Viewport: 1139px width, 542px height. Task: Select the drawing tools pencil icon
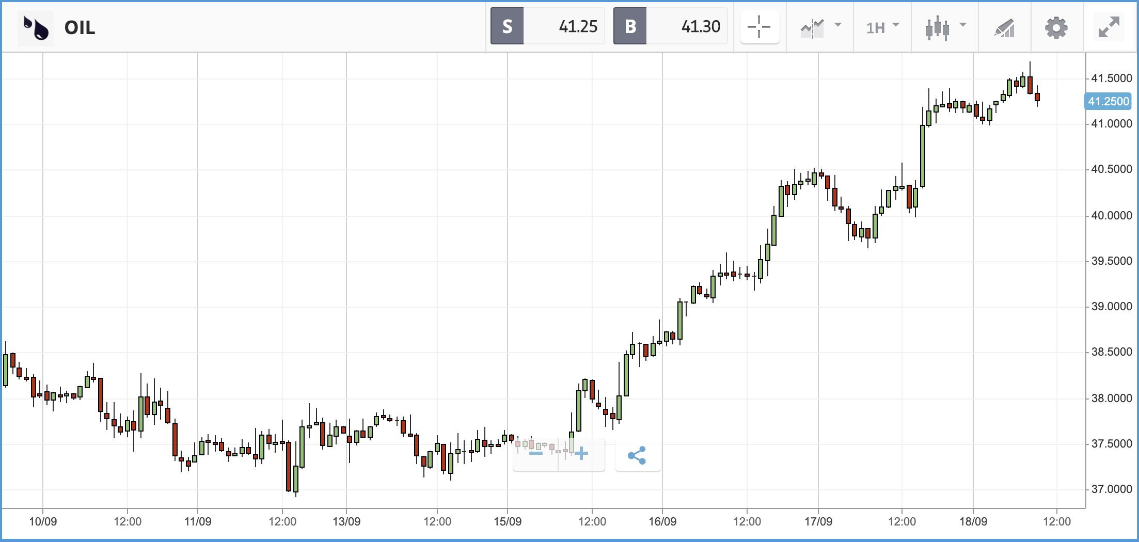click(x=1004, y=28)
